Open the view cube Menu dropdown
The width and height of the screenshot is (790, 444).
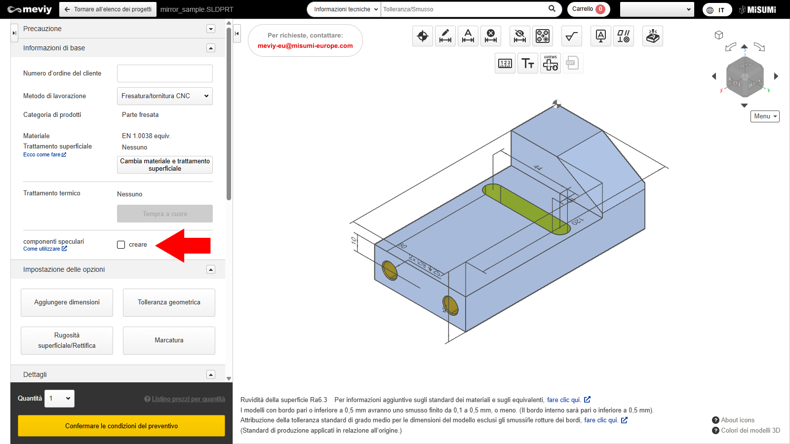[x=765, y=116]
